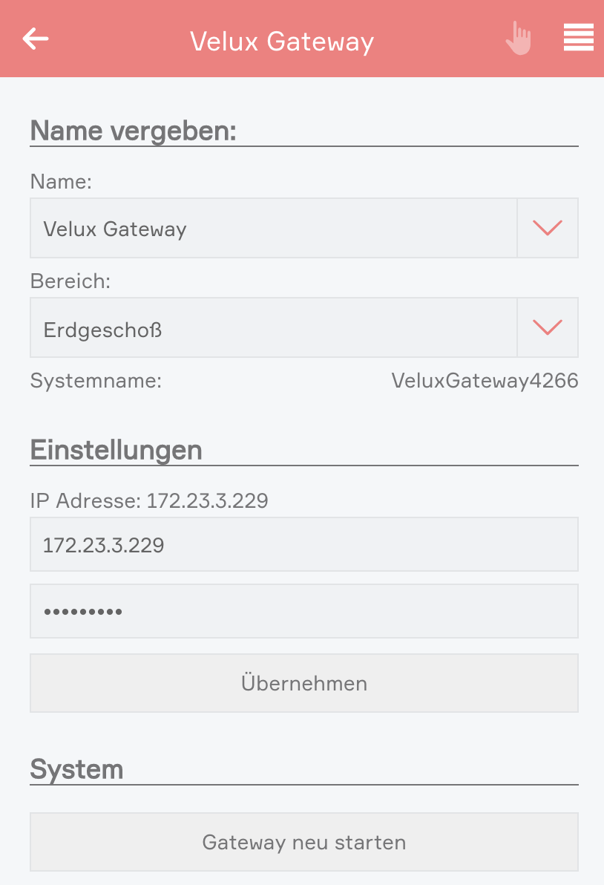This screenshot has width=604, height=885.
Task: Select the System section heading
Action: click(76, 769)
